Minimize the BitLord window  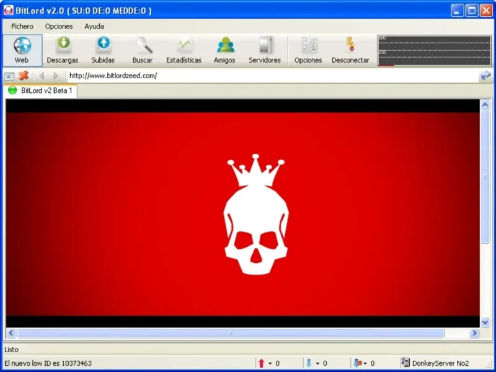tap(456, 11)
